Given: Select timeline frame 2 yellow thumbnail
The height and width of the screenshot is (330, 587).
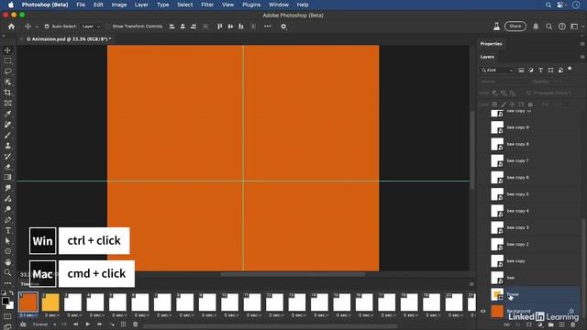Looking at the screenshot, I should point(50,302).
